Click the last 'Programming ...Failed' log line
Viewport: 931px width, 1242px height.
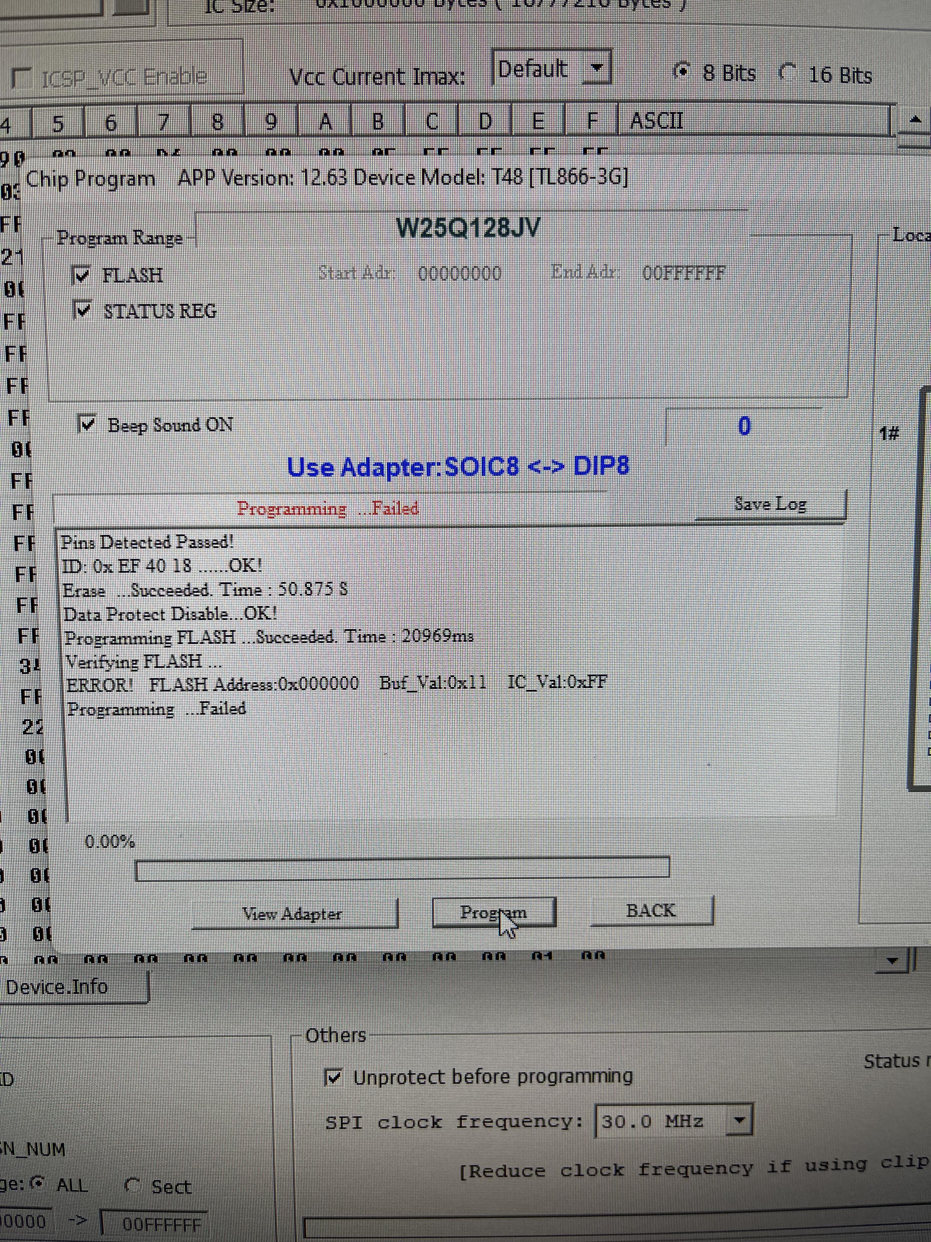[157, 708]
